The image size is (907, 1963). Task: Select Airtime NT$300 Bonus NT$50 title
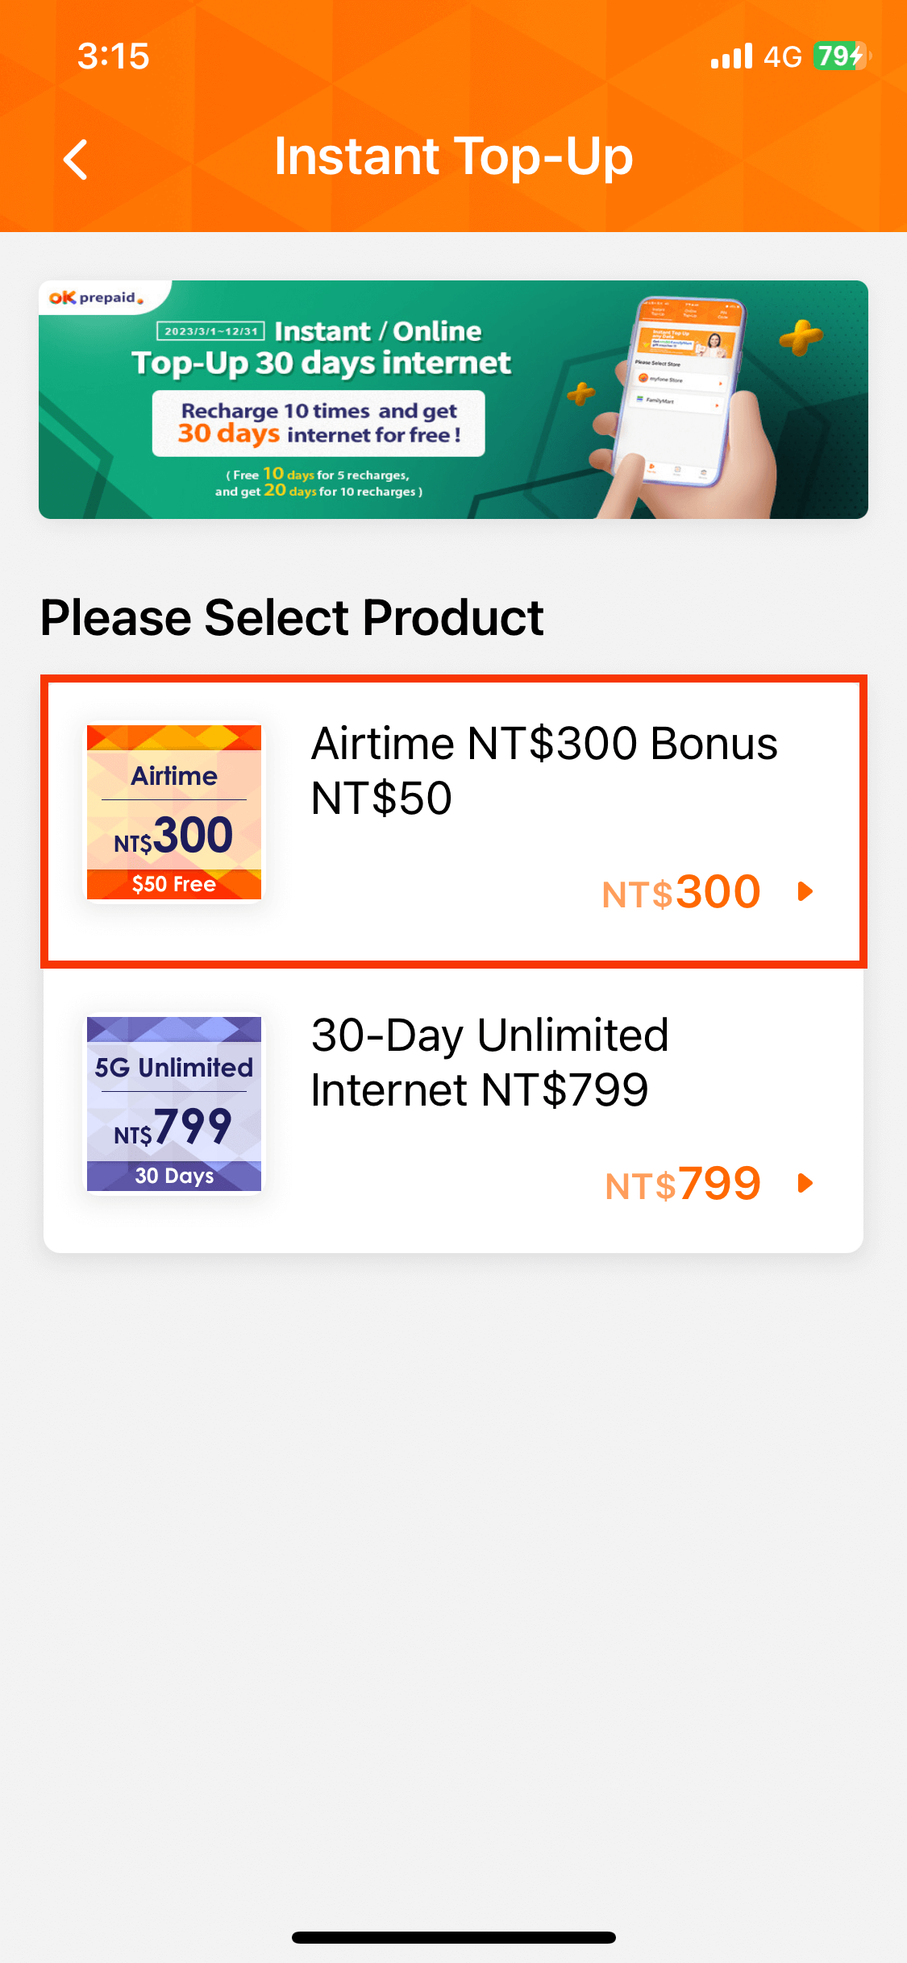click(544, 770)
